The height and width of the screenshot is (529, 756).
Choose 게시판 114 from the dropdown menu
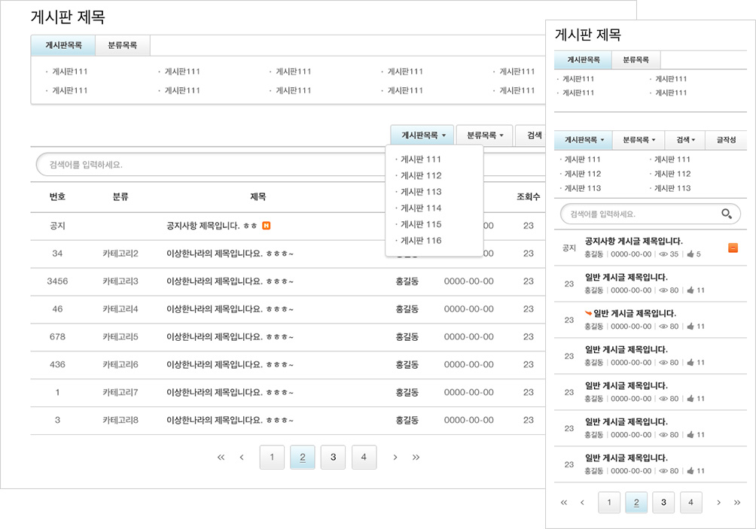tap(421, 208)
